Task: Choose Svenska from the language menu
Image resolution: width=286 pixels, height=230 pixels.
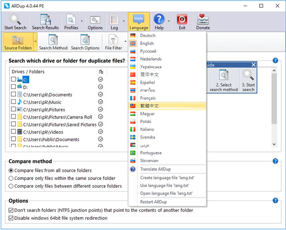Action: 167,137
